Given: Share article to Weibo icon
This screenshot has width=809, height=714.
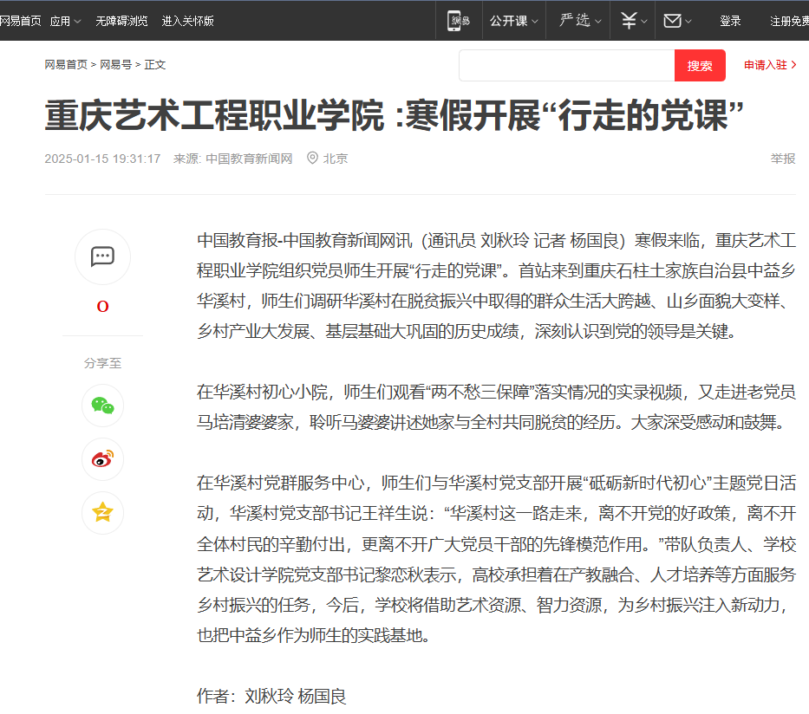Looking at the screenshot, I should tap(102, 459).
